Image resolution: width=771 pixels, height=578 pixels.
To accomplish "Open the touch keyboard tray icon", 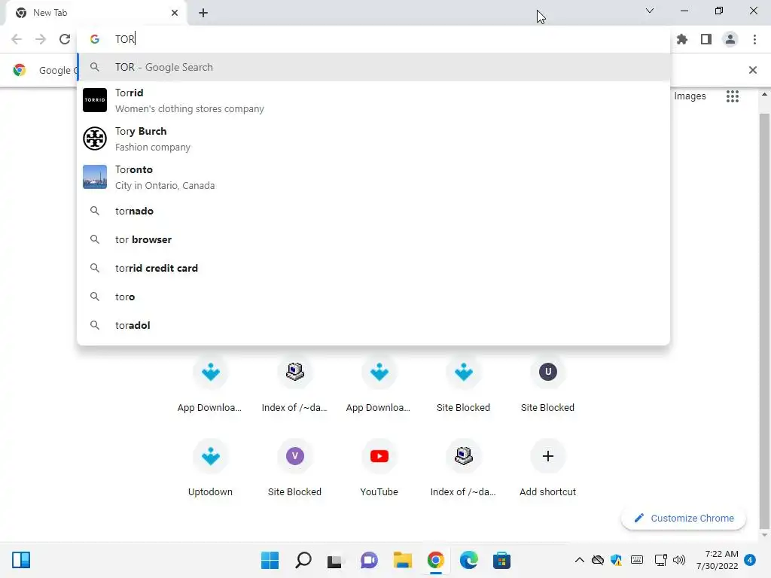I will click(637, 560).
